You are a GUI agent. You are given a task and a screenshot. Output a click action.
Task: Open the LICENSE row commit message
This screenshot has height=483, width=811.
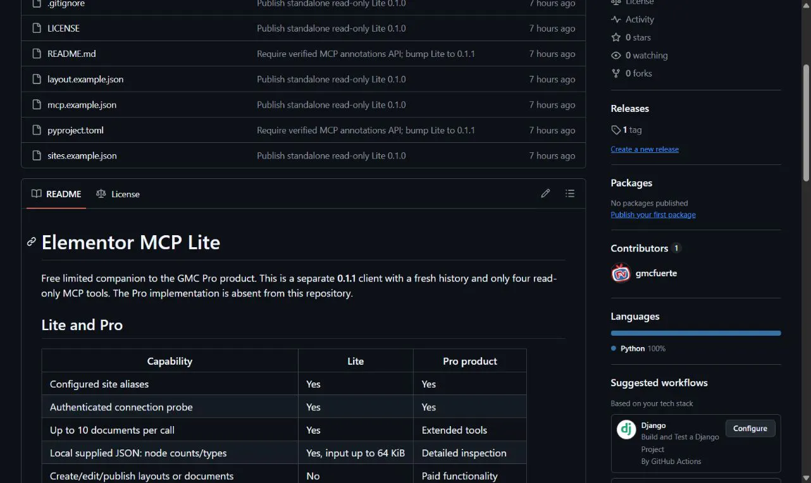click(x=331, y=28)
